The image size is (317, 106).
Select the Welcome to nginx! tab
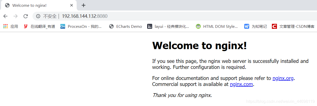pos(39,5)
